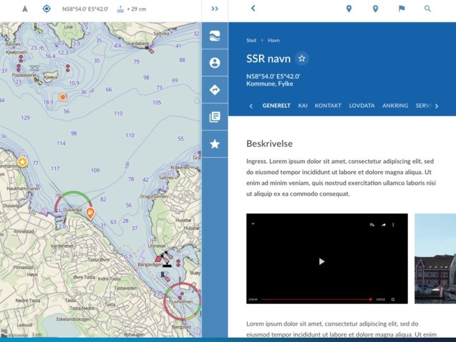The image size is (456, 342).
Task: Click the video progress bar
Action: tap(317, 299)
